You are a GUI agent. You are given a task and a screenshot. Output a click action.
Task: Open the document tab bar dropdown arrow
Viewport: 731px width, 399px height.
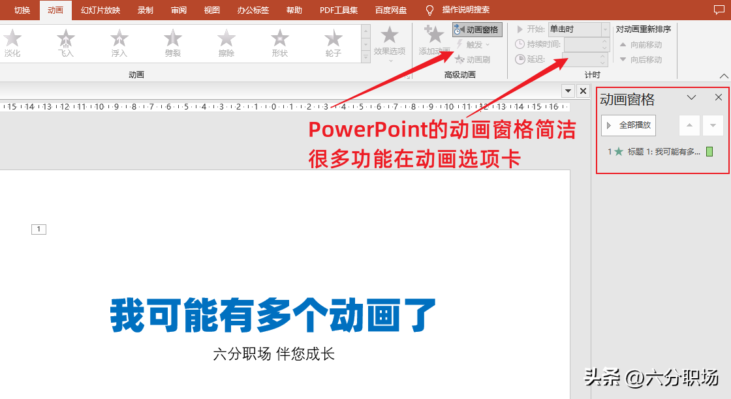point(568,91)
